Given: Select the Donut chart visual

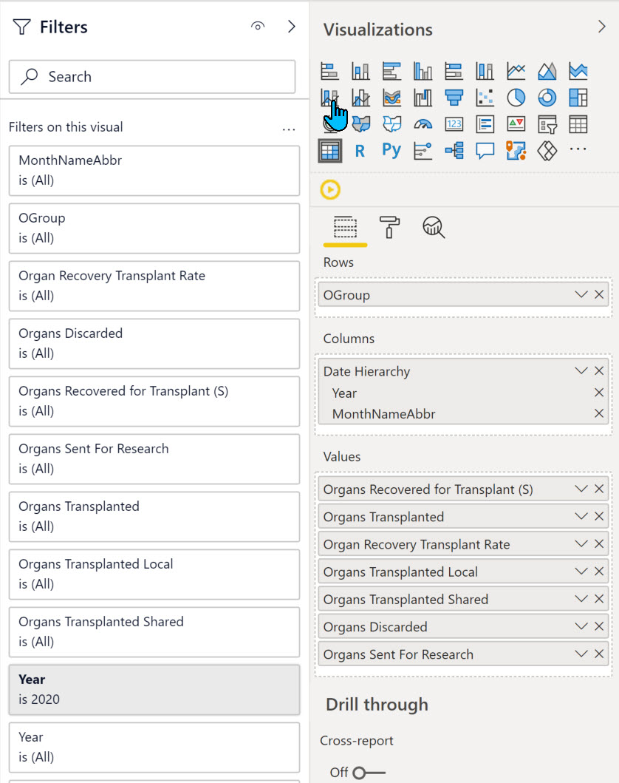Looking at the screenshot, I should click(547, 98).
